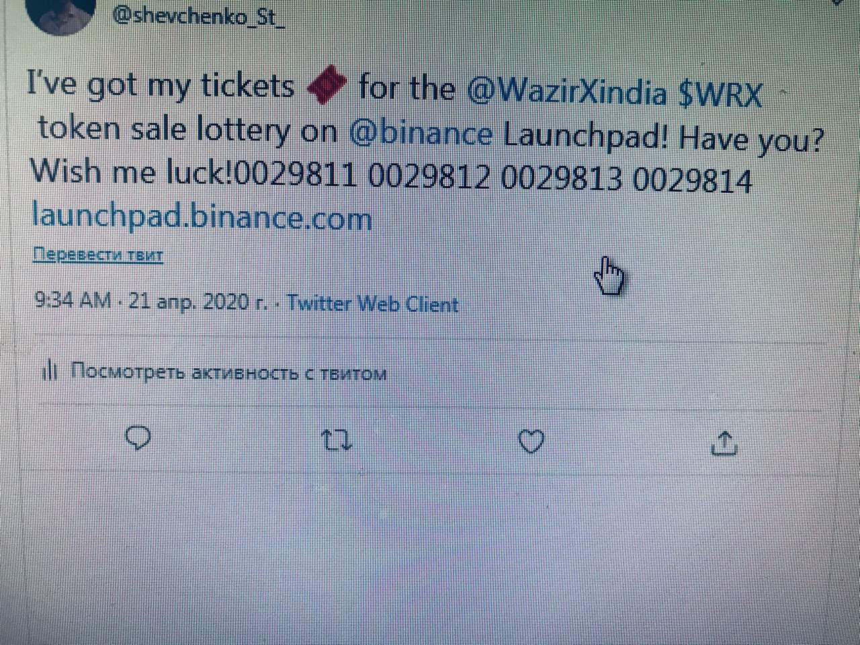
Task: Open the user avatar picture
Action: click(x=64, y=13)
